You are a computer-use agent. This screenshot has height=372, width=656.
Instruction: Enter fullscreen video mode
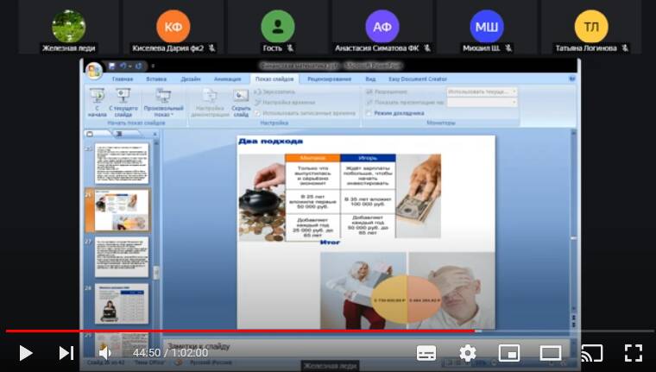pyautogui.click(x=633, y=353)
